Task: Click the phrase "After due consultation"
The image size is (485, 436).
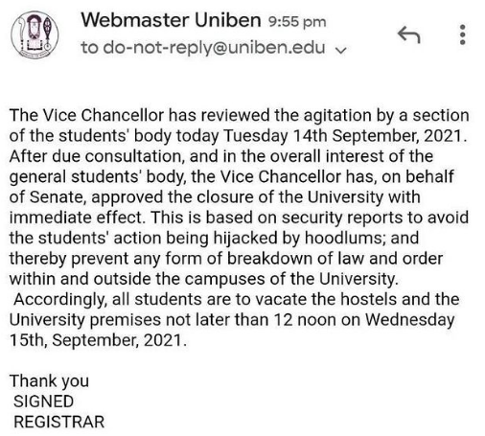Action: pyautogui.click(x=97, y=156)
